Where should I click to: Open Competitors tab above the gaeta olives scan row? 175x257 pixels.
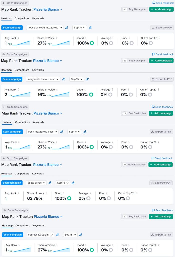tap(22, 174)
